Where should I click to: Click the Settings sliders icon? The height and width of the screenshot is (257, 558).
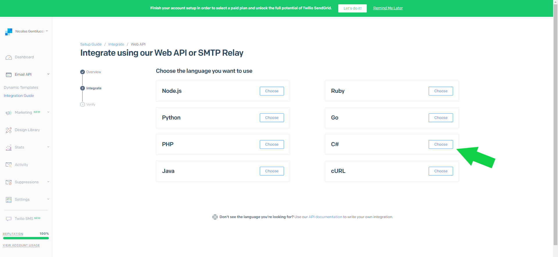click(9, 200)
